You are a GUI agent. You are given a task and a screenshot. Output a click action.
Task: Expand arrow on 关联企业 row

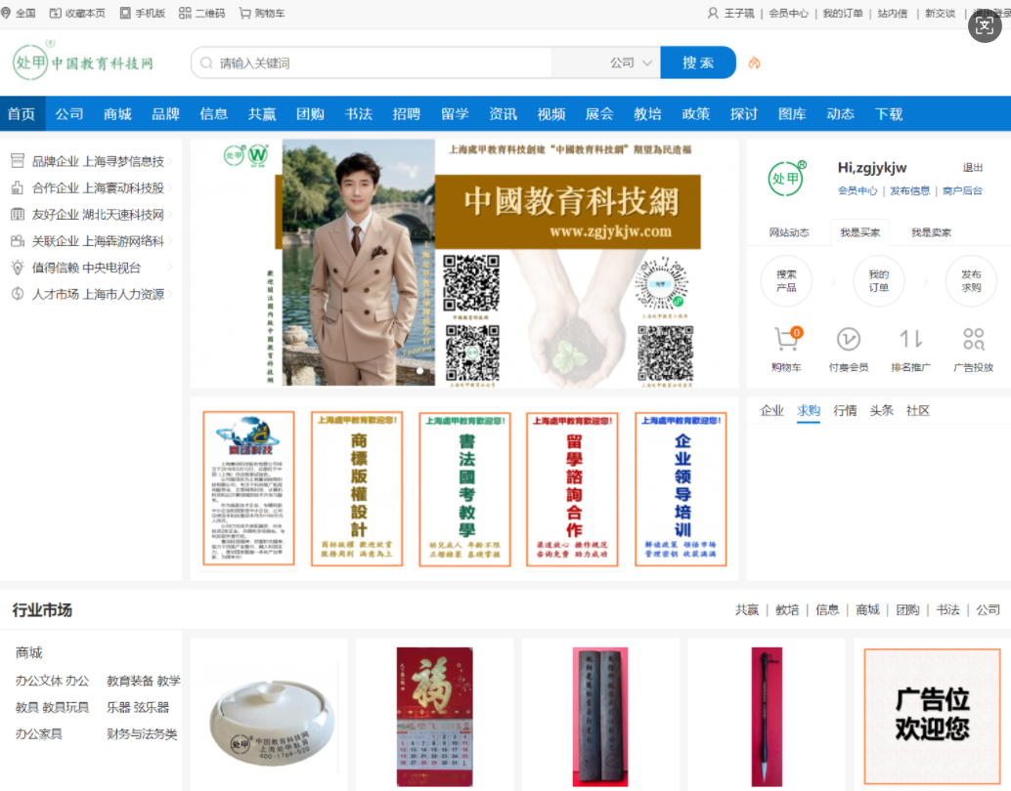click(170, 241)
